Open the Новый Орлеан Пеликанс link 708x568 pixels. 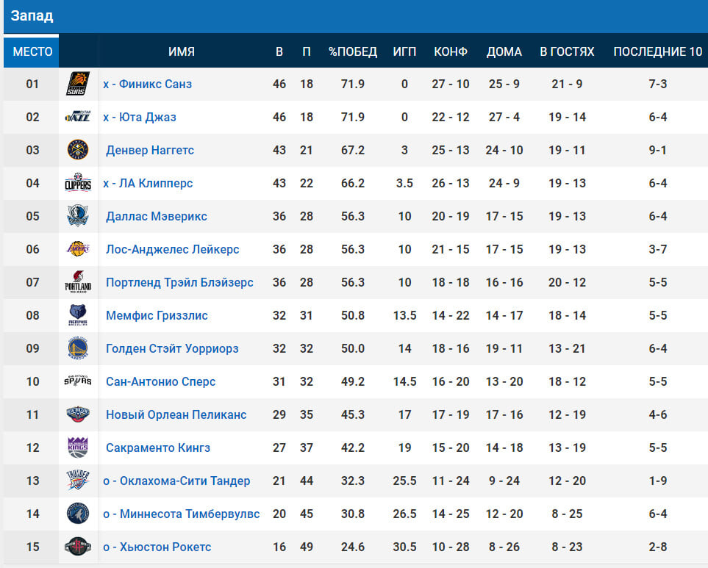point(176,414)
